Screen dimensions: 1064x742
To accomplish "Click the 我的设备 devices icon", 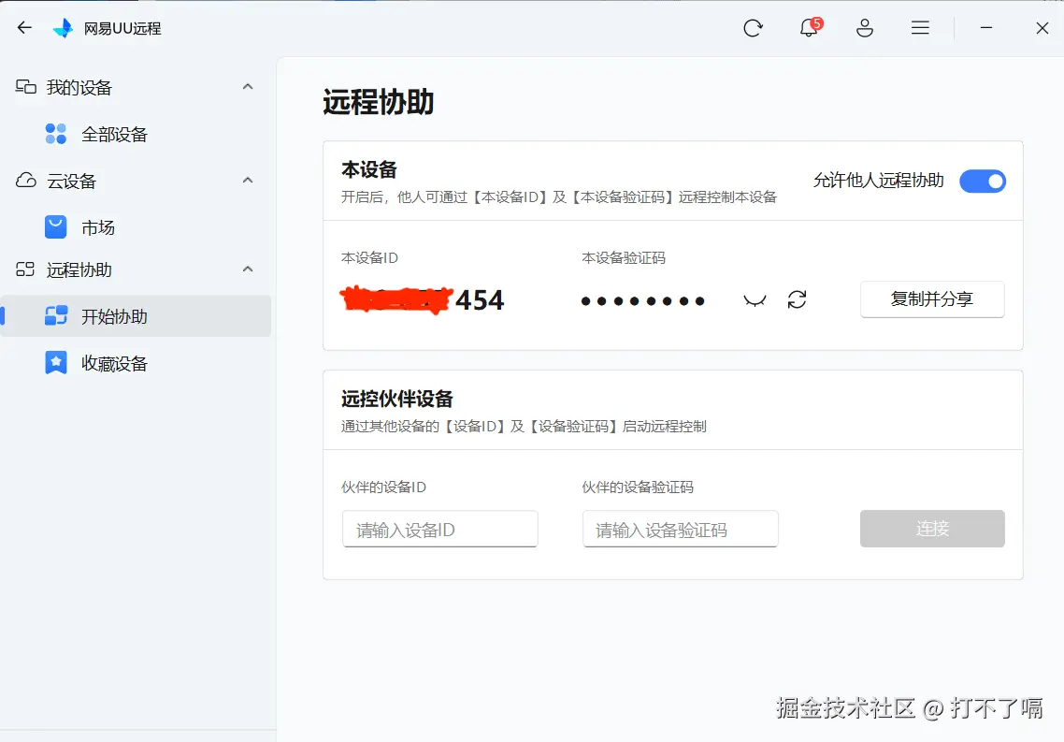I will (26, 87).
